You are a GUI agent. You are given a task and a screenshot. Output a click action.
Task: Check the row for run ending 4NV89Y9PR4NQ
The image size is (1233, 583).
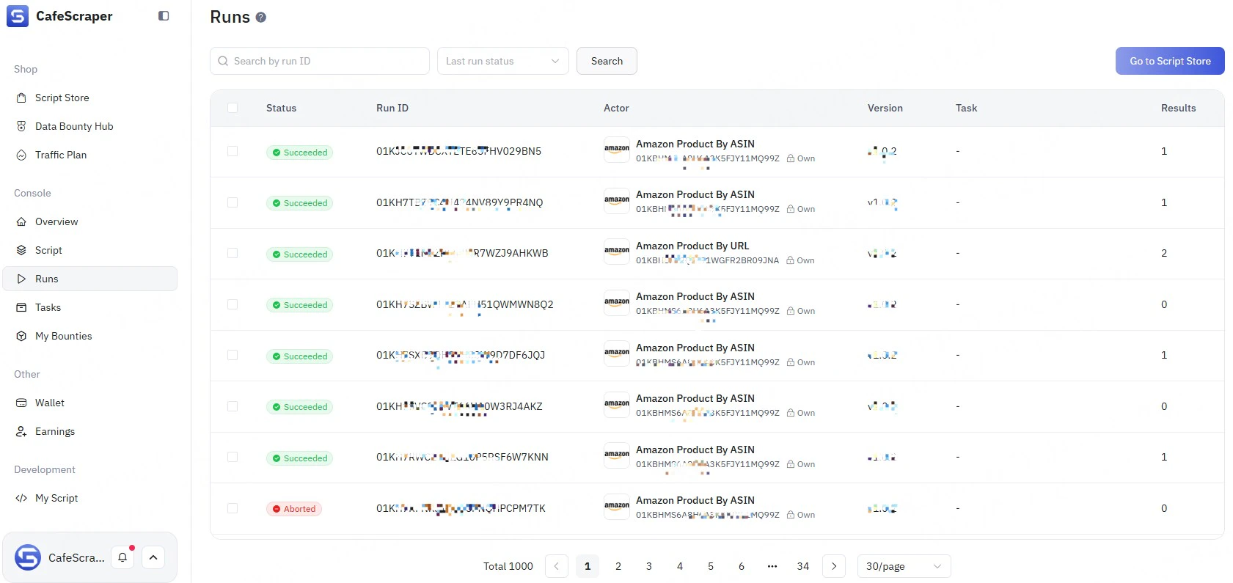(x=233, y=202)
